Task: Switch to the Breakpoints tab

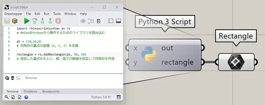Action: point(51,91)
